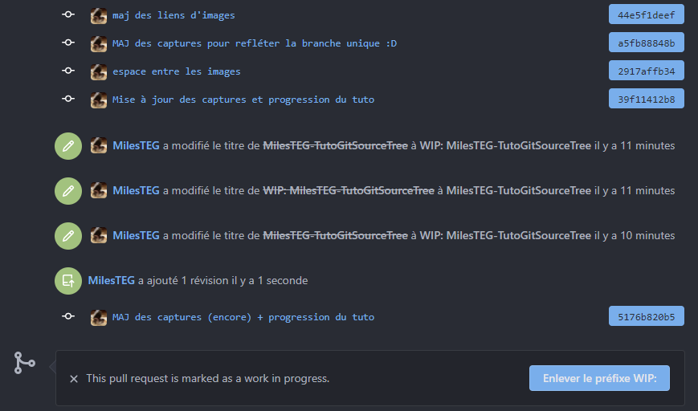Click the X icon beside work in progress message
Screen dimensions: 698x411
pos(74,379)
